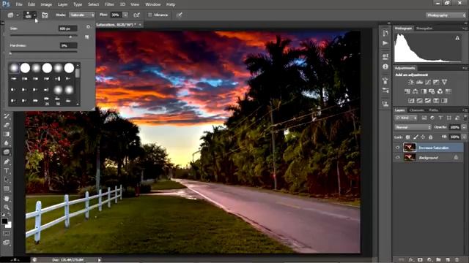Toggle lock image pixels brush icon

click(416, 137)
